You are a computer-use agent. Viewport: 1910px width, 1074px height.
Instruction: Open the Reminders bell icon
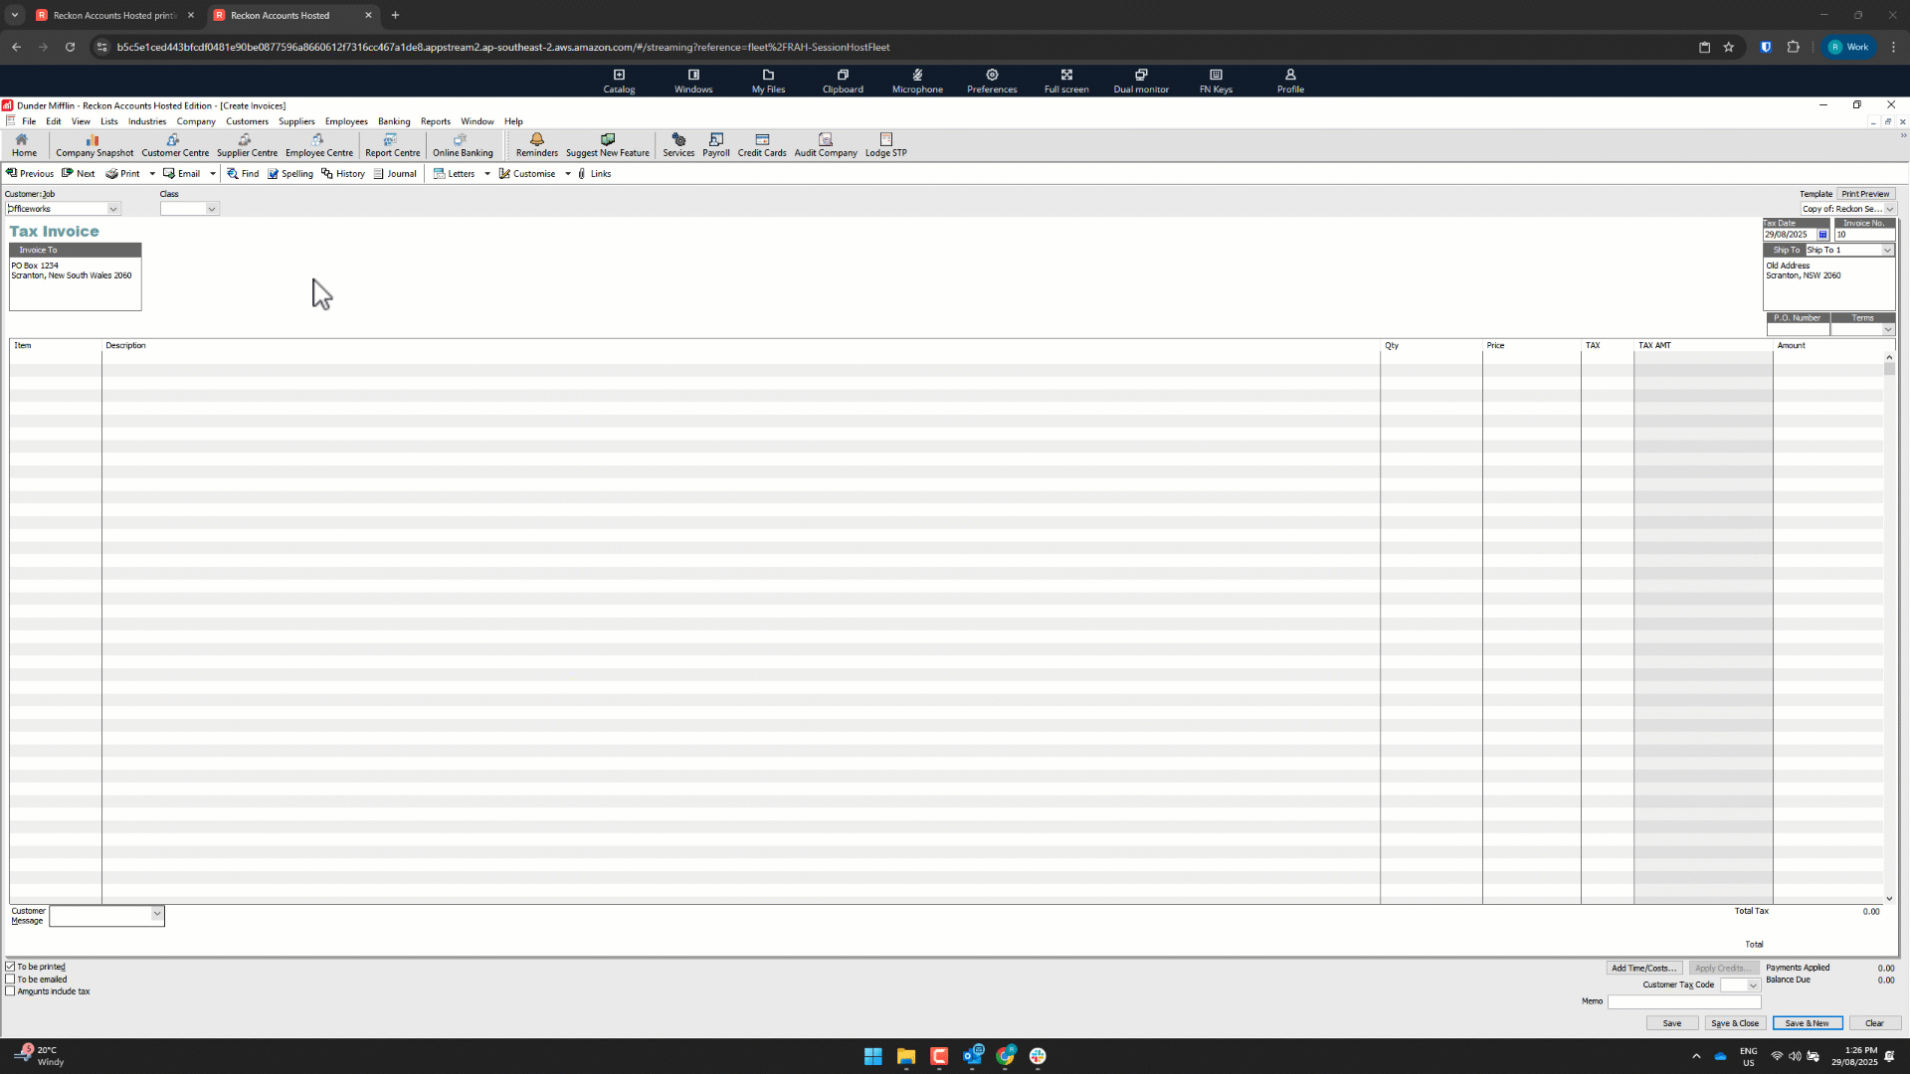537,145
